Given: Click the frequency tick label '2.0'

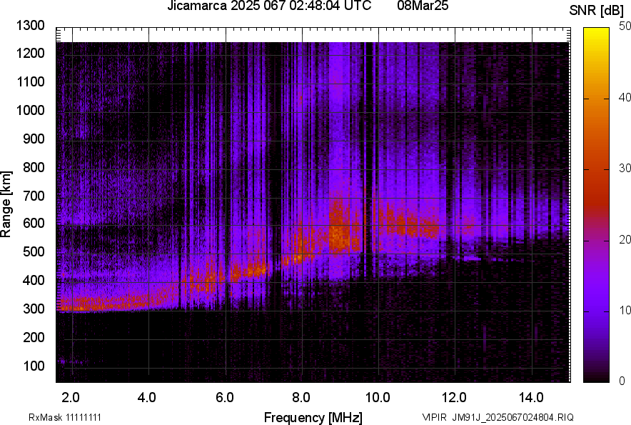Looking at the screenshot, I should [71, 398].
